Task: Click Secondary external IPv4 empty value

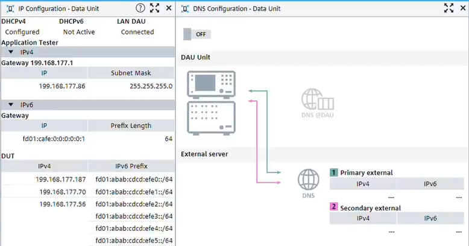Action: click(x=391, y=232)
